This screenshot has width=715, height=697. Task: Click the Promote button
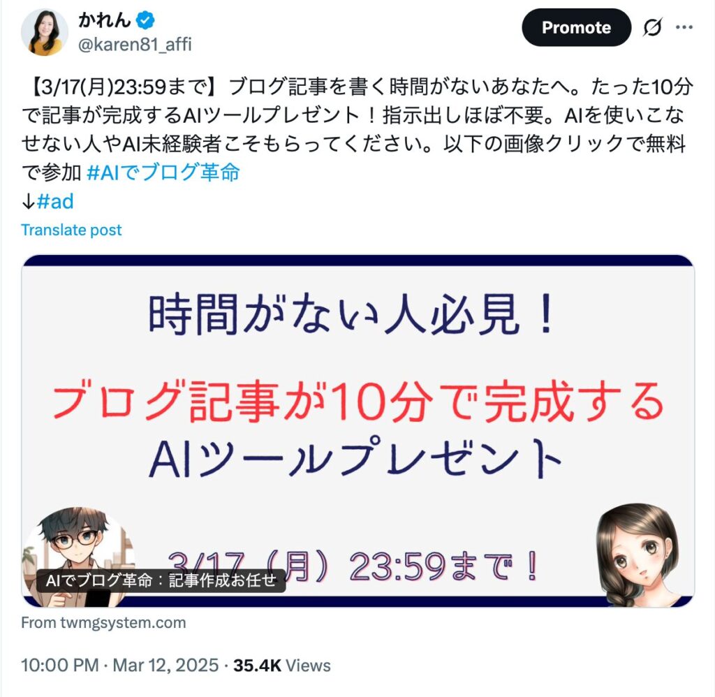click(x=576, y=27)
